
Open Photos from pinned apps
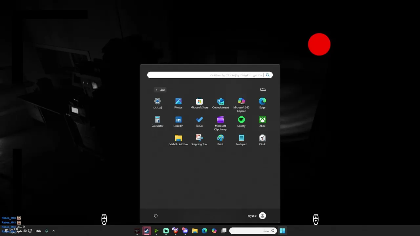coord(178,103)
